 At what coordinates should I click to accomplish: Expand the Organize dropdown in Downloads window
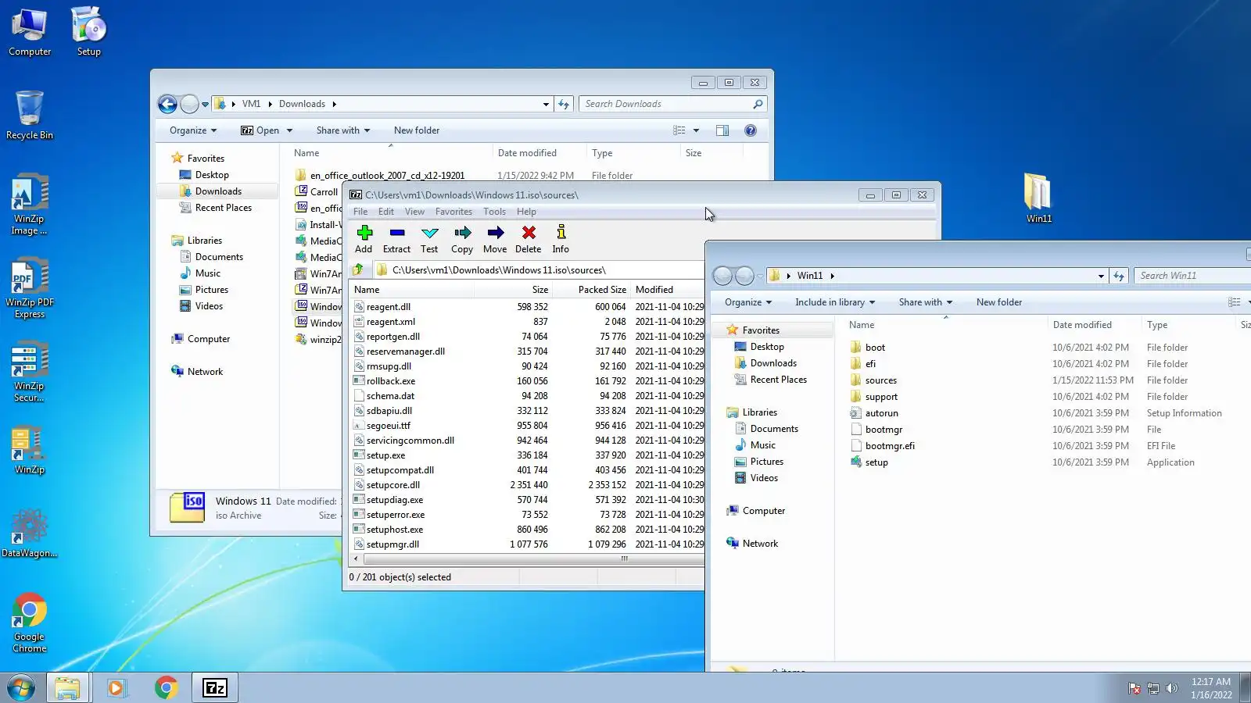[193, 130]
